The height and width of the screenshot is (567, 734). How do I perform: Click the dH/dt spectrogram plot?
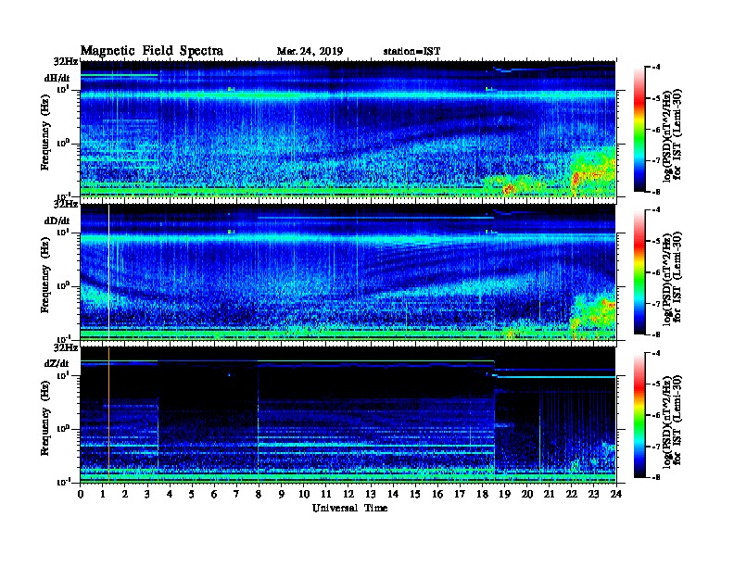coord(348,129)
